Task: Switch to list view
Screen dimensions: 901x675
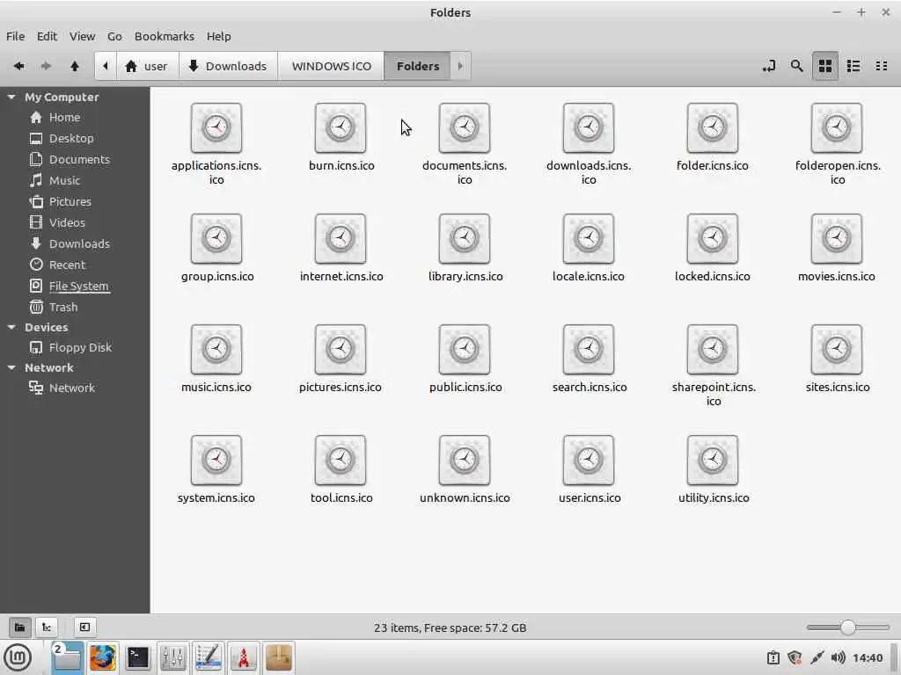Action: pyautogui.click(x=853, y=66)
